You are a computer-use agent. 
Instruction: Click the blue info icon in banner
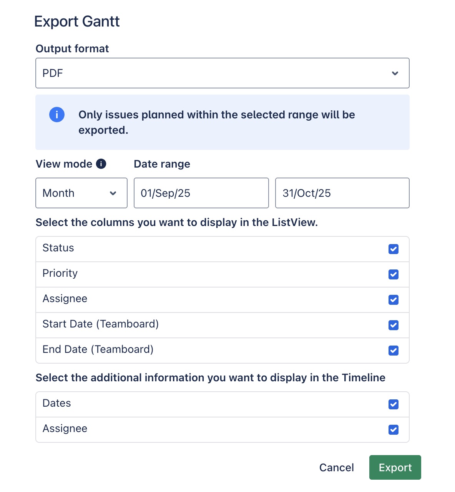[57, 115]
